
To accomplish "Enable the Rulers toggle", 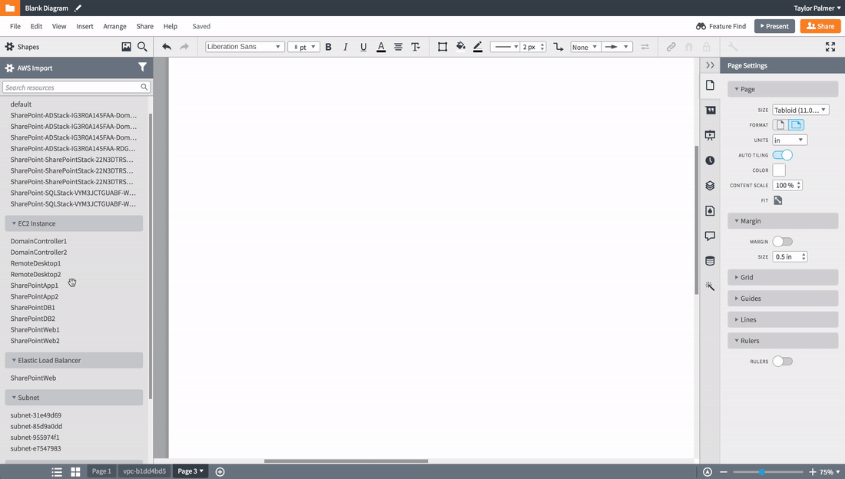I will tap(782, 361).
